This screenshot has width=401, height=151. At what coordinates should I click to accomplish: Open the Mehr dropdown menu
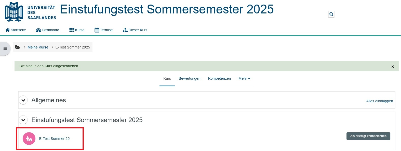tap(244, 78)
